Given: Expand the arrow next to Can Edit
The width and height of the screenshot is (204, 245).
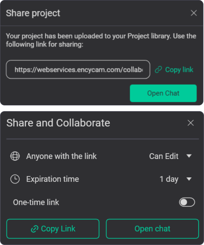Looking at the screenshot, I should 189,156.
